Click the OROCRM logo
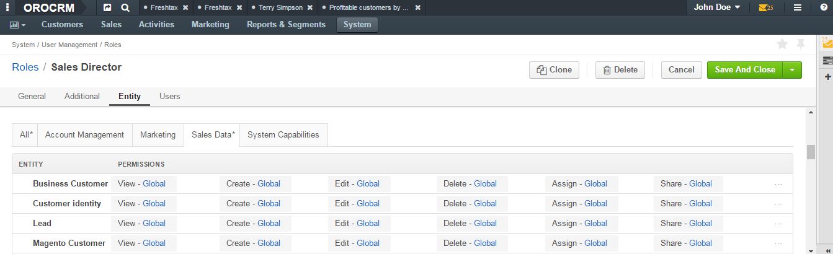The image size is (833, 254). pyautogui.click(x=49, y=8)
